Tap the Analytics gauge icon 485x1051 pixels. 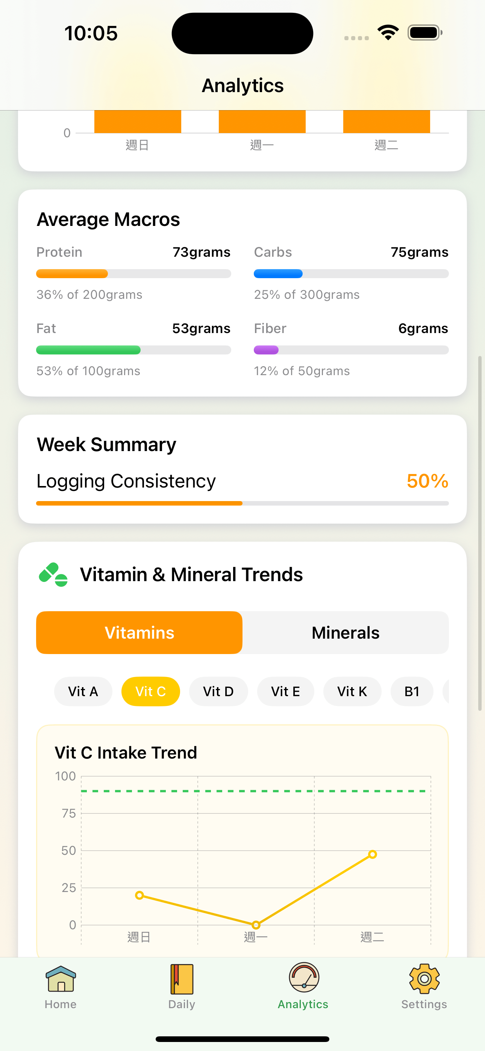303,978
